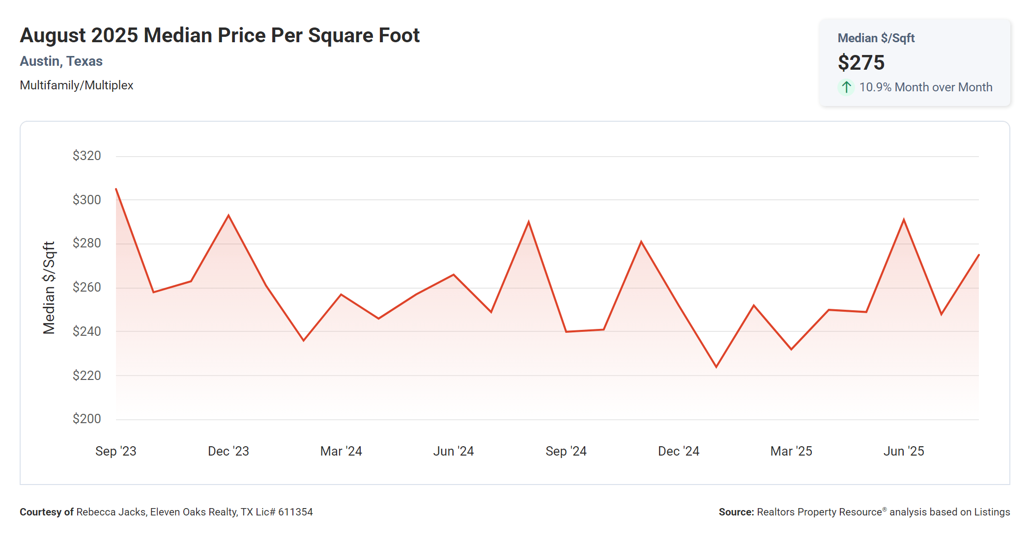Click the $275 median value
This screenshot has width=1030, height=540.
click(861, 63)
